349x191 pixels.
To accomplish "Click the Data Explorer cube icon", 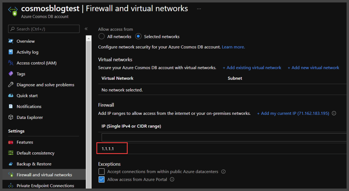I will pos(11,118).
